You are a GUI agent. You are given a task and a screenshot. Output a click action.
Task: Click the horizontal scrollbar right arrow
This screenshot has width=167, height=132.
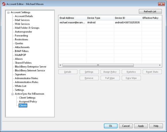click(160, 65)
